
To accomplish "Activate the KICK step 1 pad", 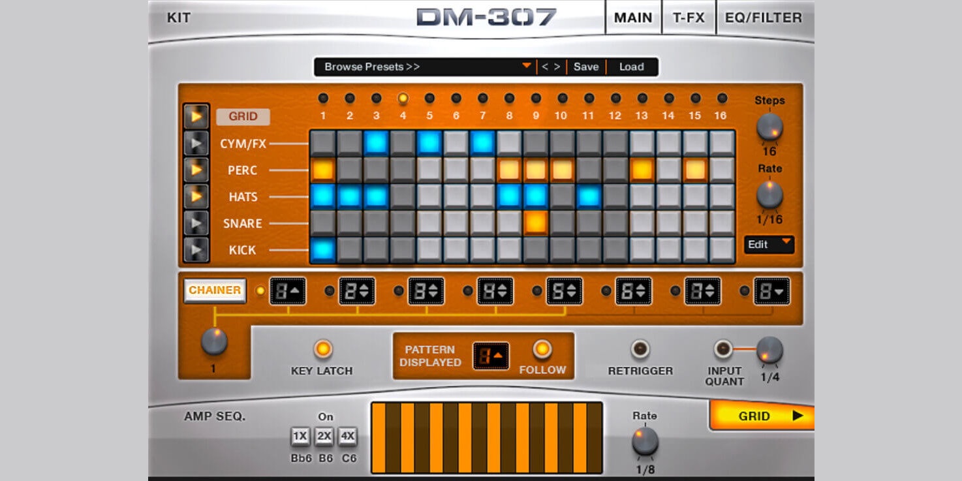I will pos(322,249).
